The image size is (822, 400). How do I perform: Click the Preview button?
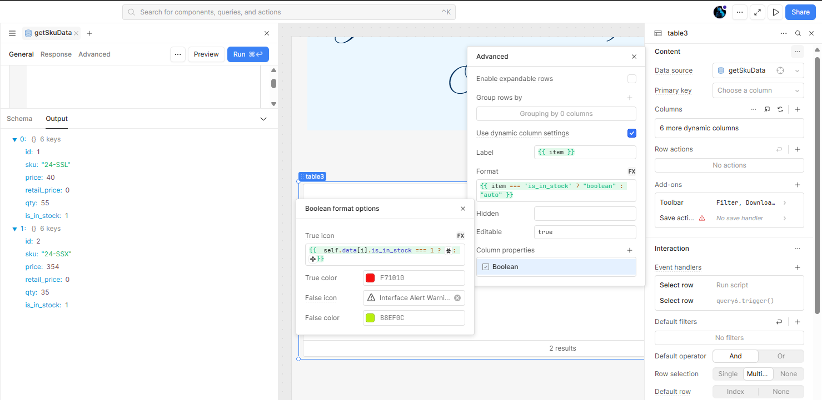[x=206, y=54]
